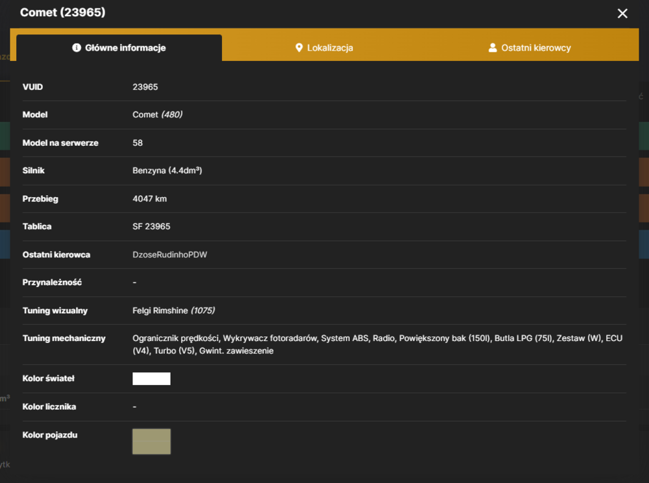Click the Comet (23965) dialog title

[63, 12]
